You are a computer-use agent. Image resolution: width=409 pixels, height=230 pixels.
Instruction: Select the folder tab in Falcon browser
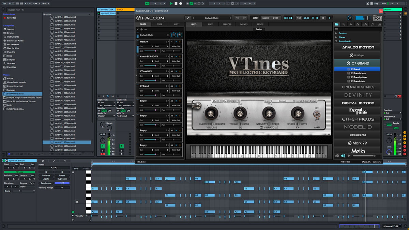(337, 24)
